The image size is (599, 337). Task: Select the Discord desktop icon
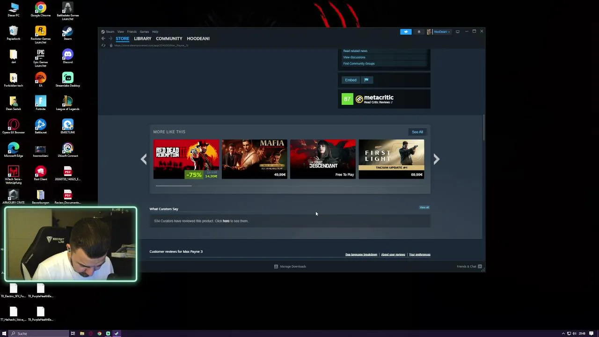coord(68,57)
